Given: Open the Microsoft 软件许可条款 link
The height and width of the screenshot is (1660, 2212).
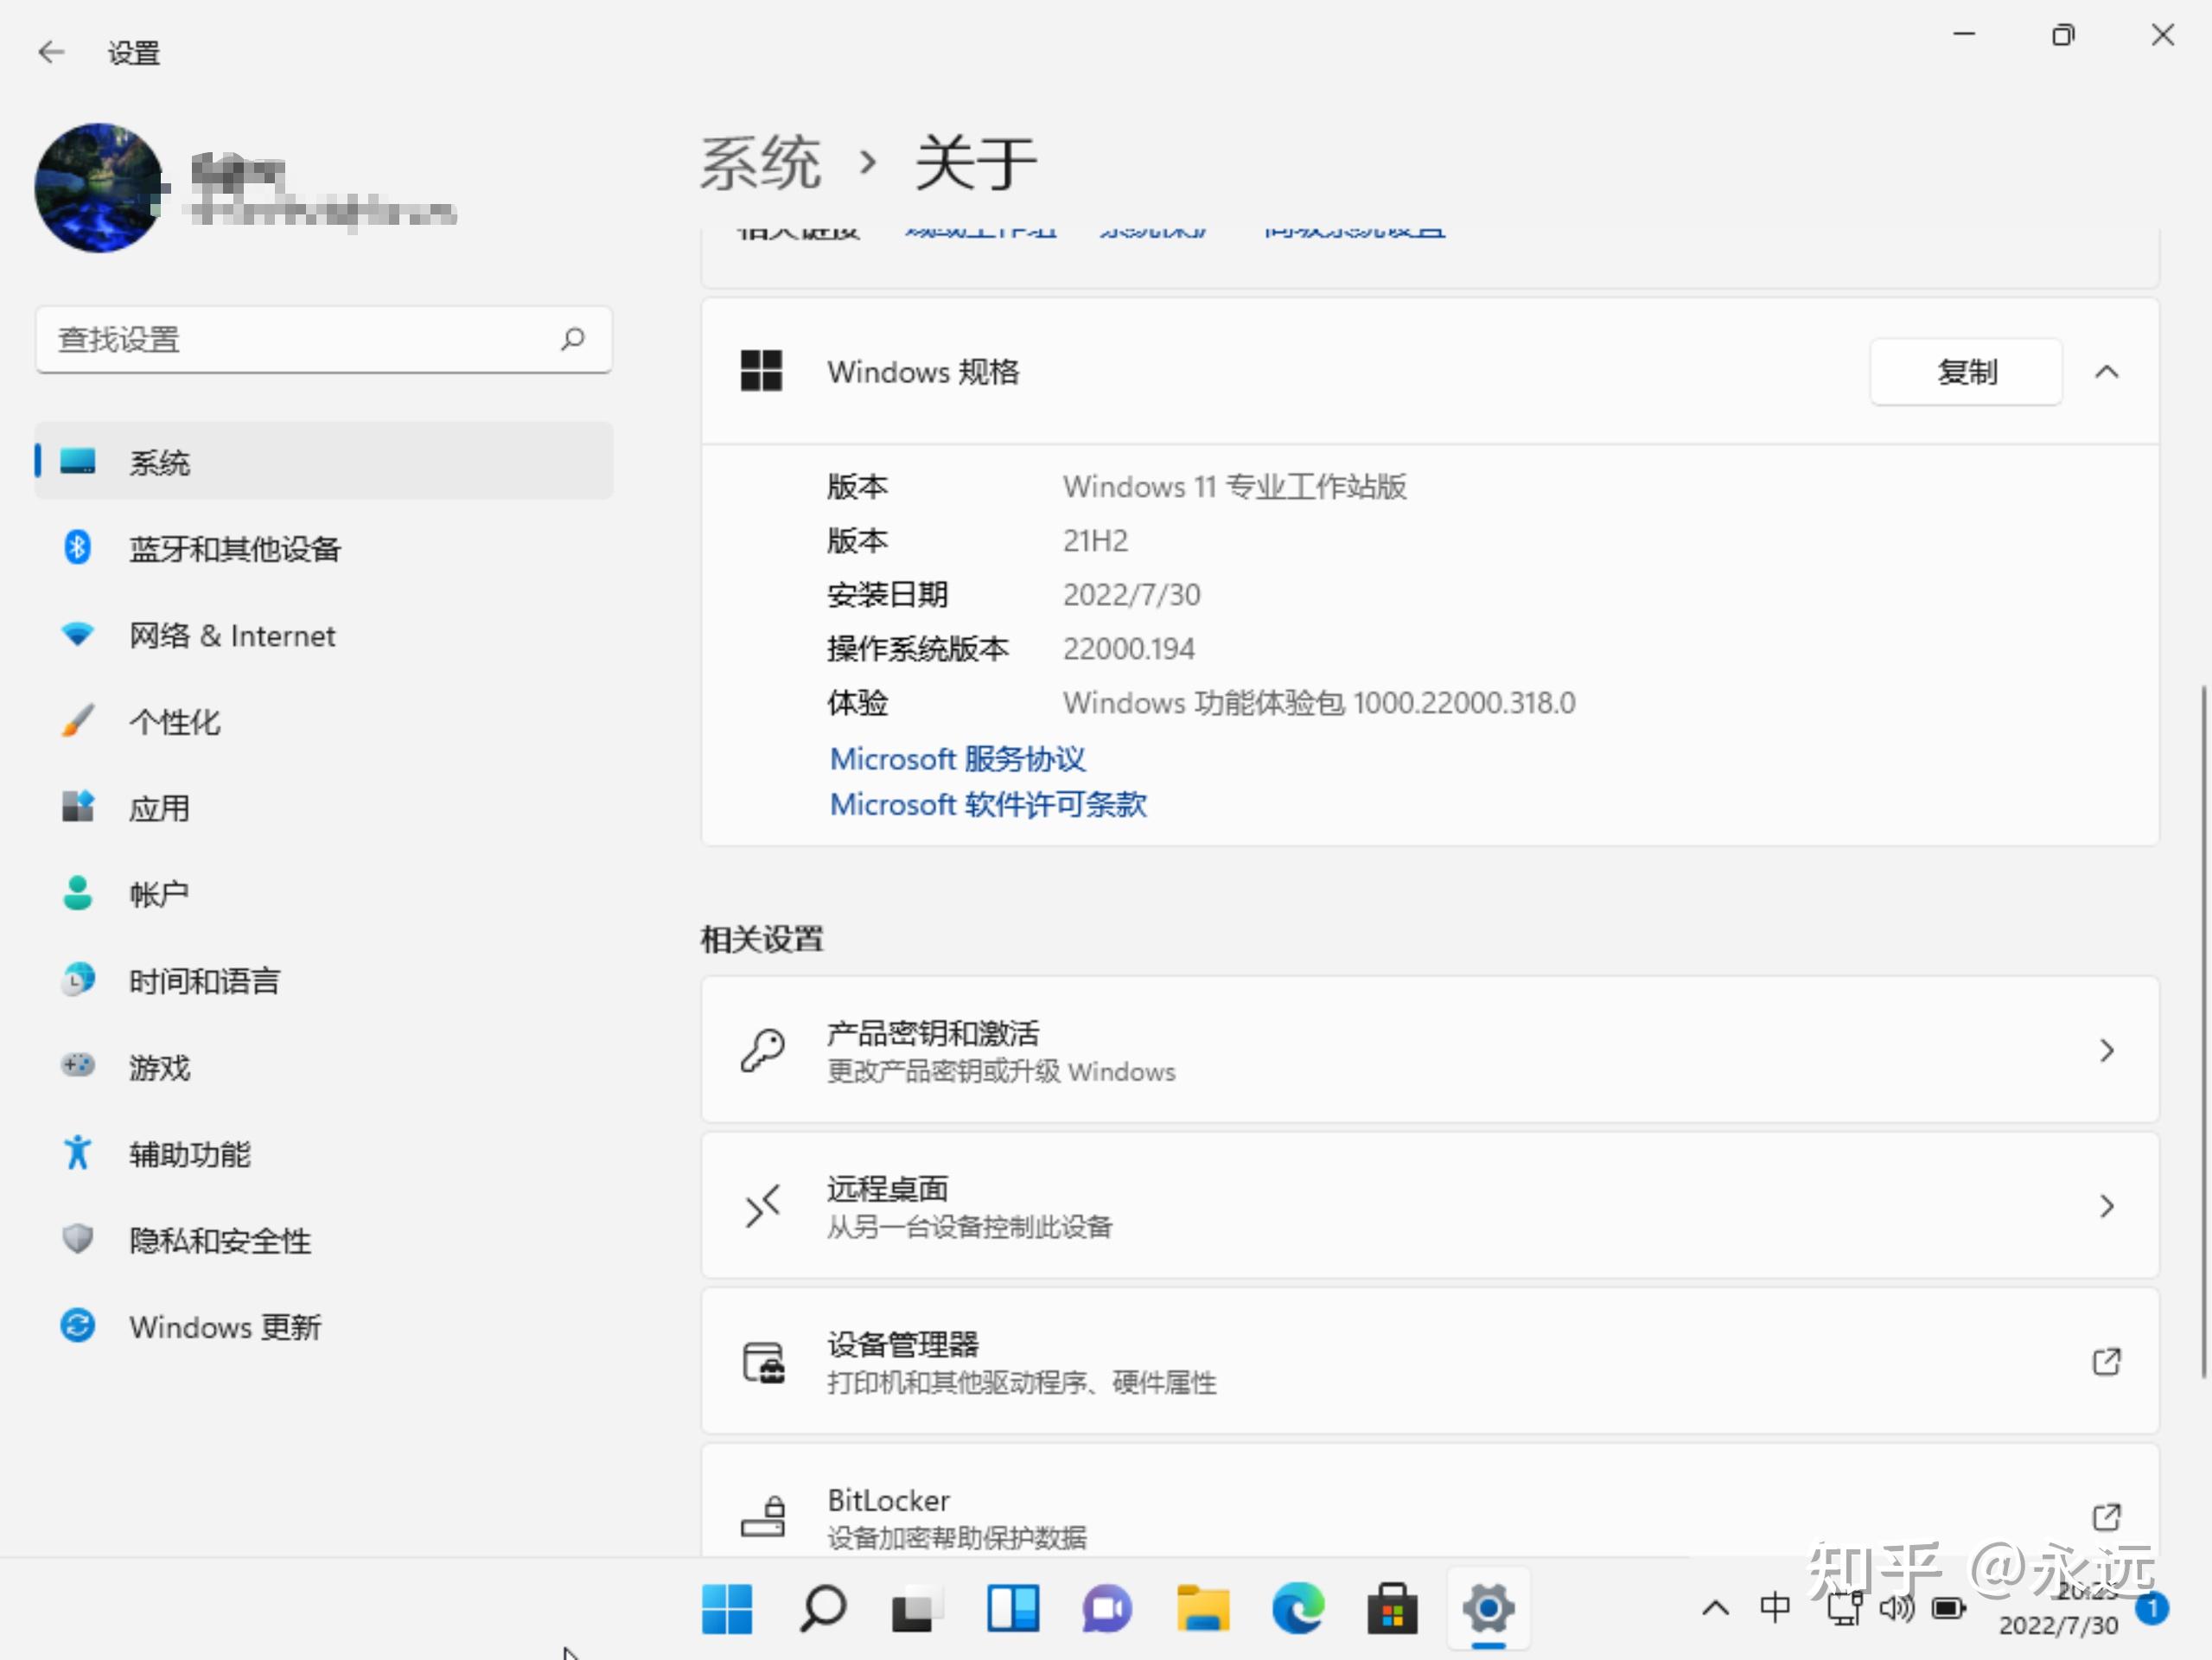Looking at the screenshot, I should click(x=987, y=804).
